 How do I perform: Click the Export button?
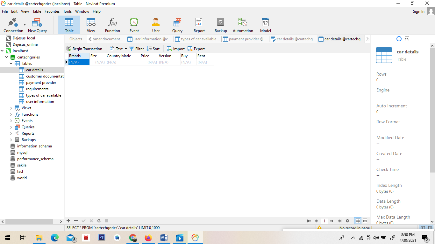pos(196,49)
